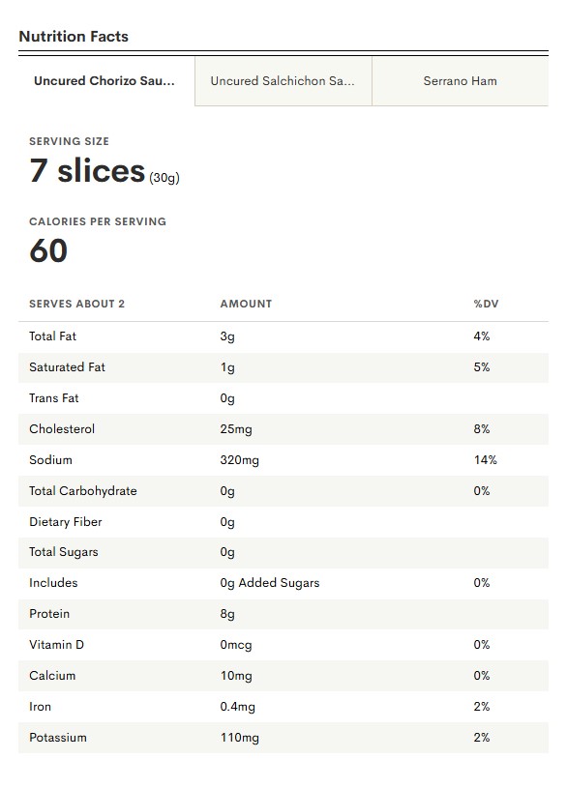The image size is (567, 788).
Task: Click the Nutrition Facts heading
Action: click(x=74, y=36)
